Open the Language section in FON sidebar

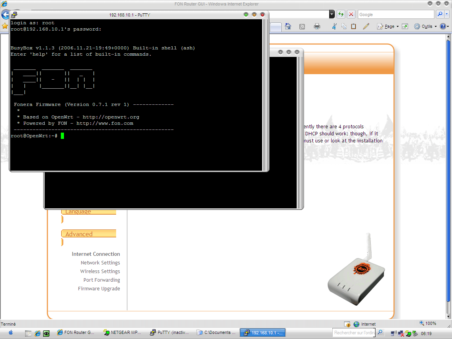click(89, 211)
